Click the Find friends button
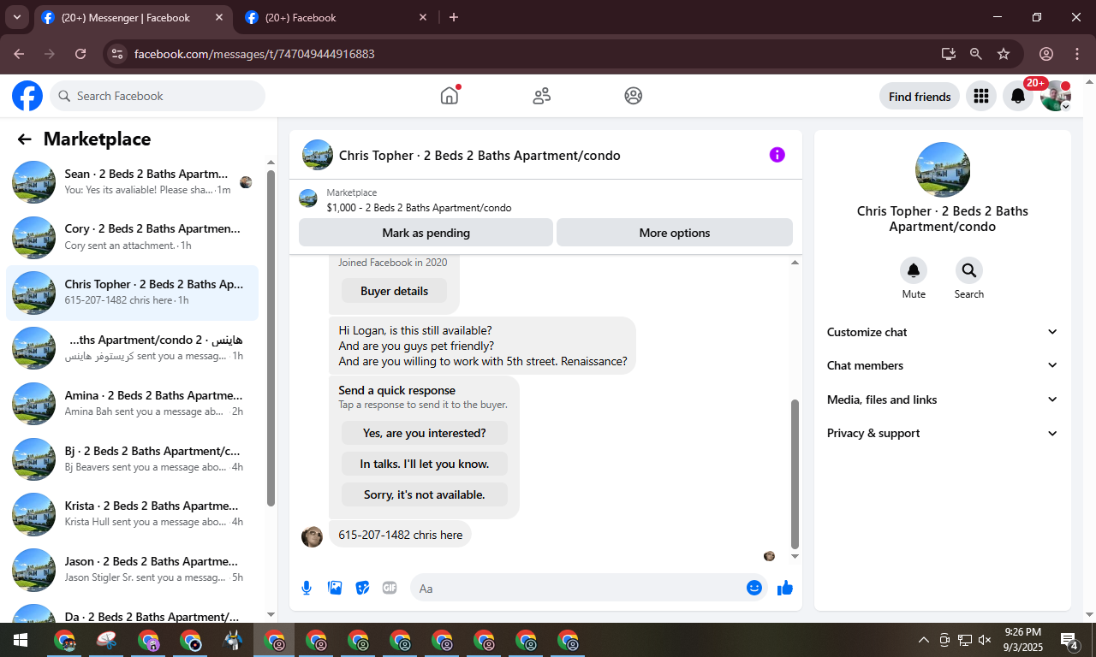The image size is (1096, 657). click(920, 97)
